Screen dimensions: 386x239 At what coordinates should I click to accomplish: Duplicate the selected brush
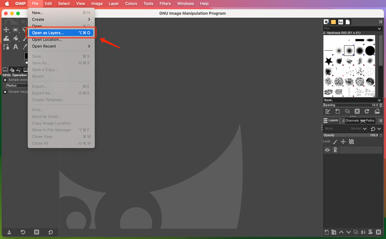[x=347, y=112]
